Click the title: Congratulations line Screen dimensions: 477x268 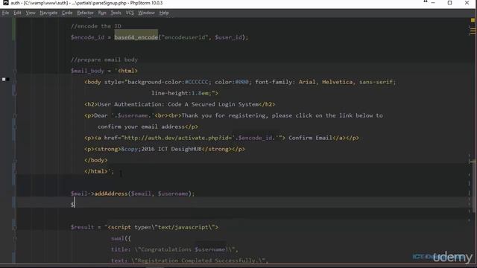tap(174, 249)
